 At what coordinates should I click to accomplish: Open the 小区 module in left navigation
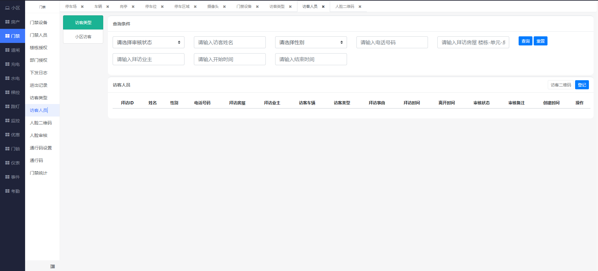click(x=13, y=8)
